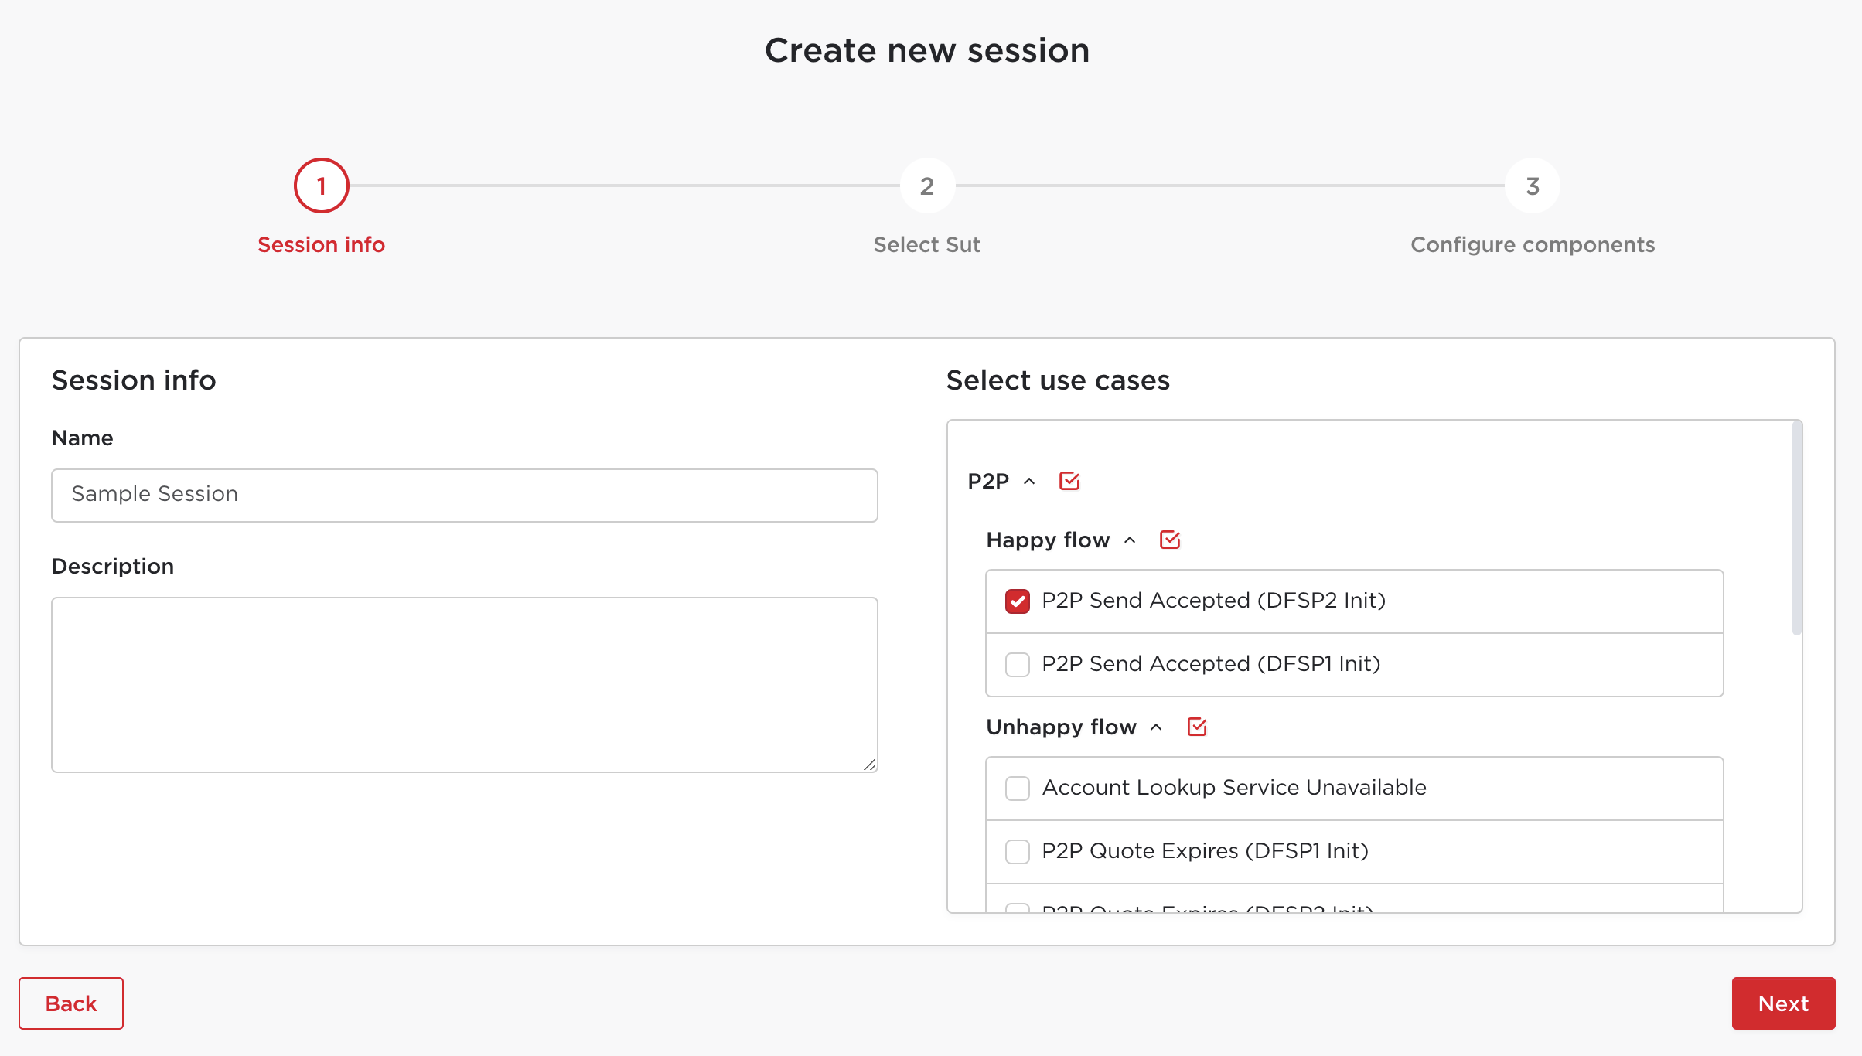The height and width of the screenshot is (1056, 1862).
Task: Click the select-all icon beside Unhappy flow
Action: [x=1197, y=727]
